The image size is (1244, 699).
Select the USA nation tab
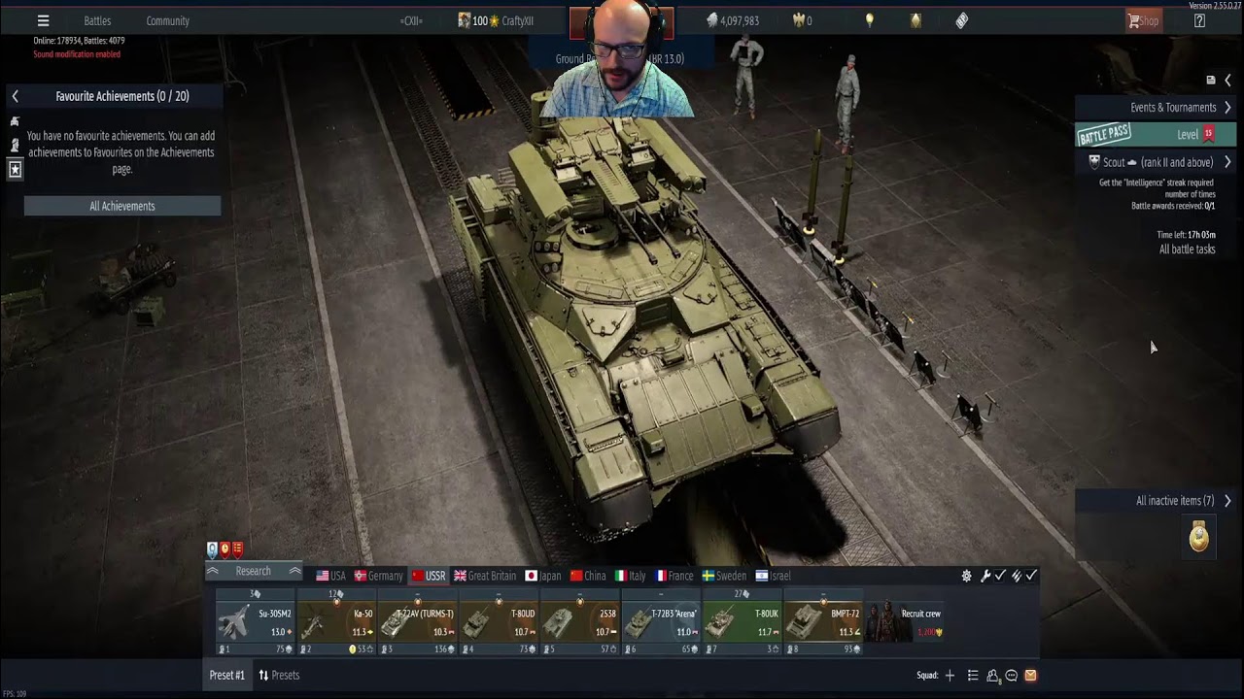(x=330, y=576)
